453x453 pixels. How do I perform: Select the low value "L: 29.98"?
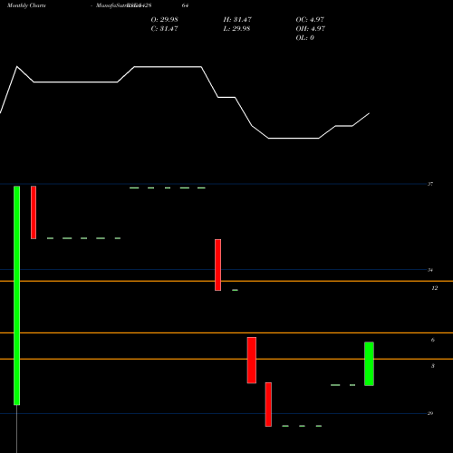click(236, 29)
